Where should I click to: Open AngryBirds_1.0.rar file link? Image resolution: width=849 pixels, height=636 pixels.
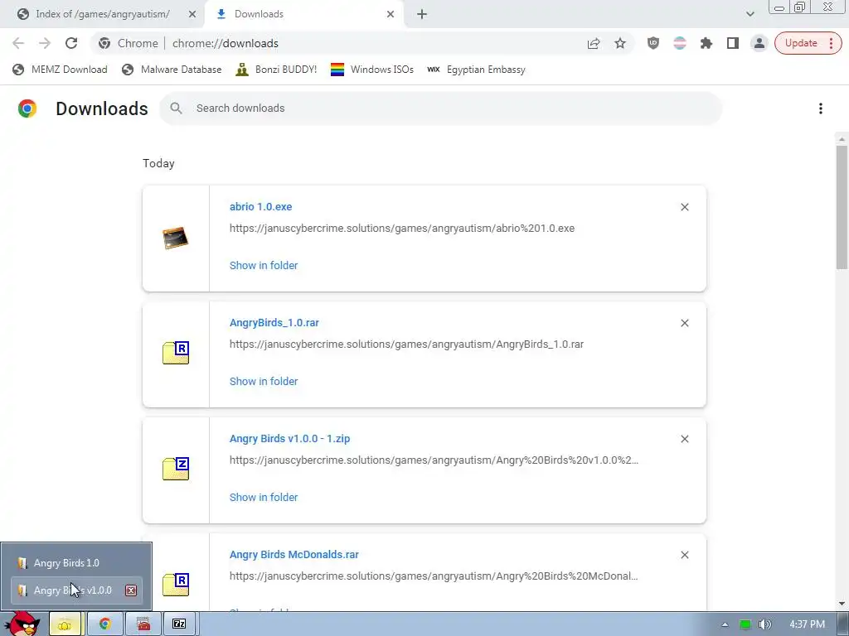point(274,323)
